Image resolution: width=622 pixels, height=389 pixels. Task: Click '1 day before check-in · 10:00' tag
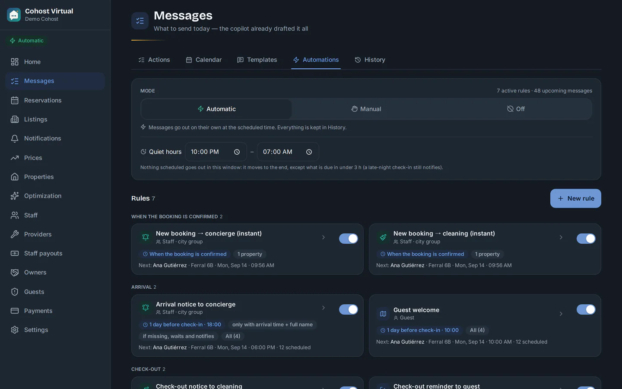click(419, 330)
